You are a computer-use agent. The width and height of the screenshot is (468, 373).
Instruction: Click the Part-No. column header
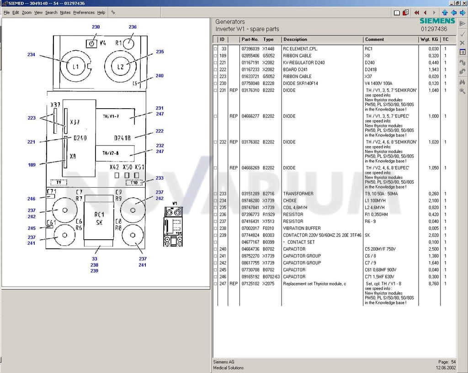coord(250,39)
